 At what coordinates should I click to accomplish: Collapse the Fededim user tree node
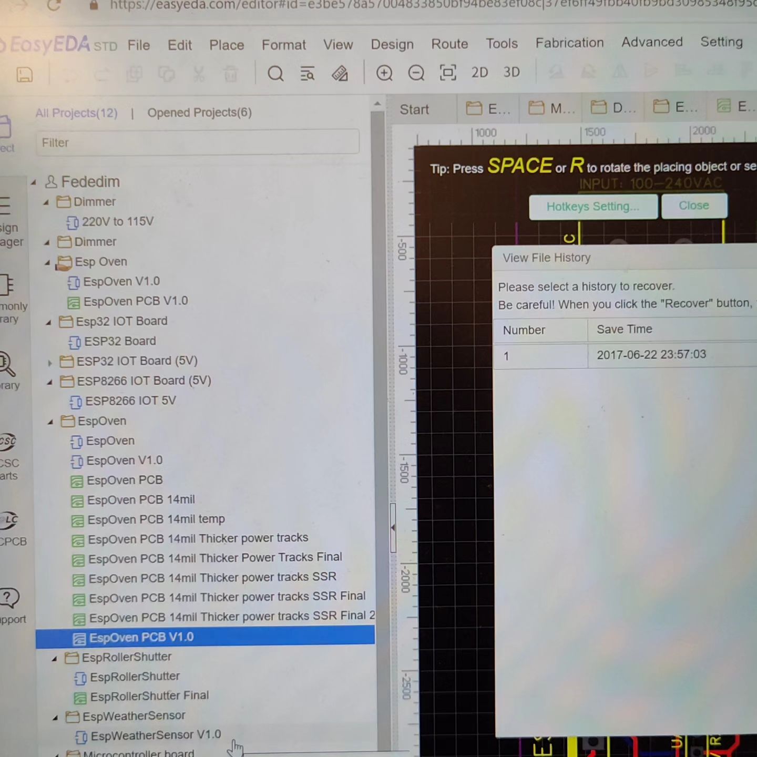34,182
